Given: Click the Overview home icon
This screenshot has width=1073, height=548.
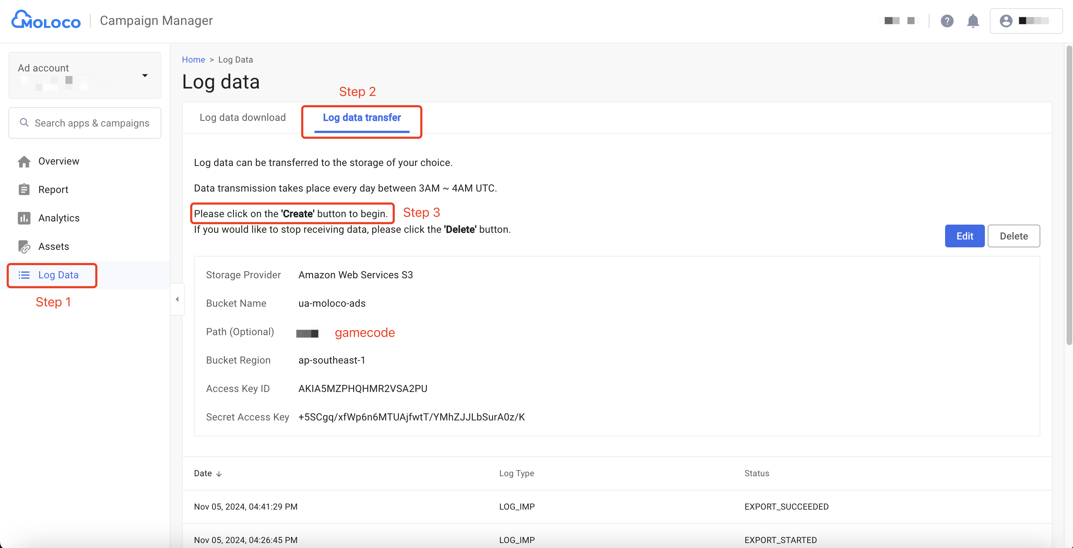Looking at the screenshot, I should tap(24, 162).
